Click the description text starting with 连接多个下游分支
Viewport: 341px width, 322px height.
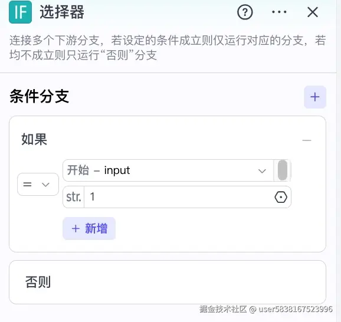[168, 48]
